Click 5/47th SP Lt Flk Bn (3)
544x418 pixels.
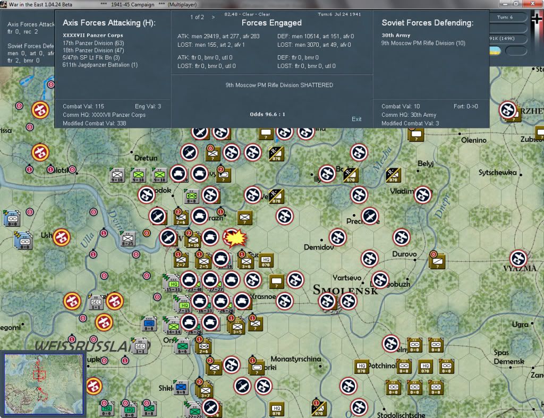91,57
